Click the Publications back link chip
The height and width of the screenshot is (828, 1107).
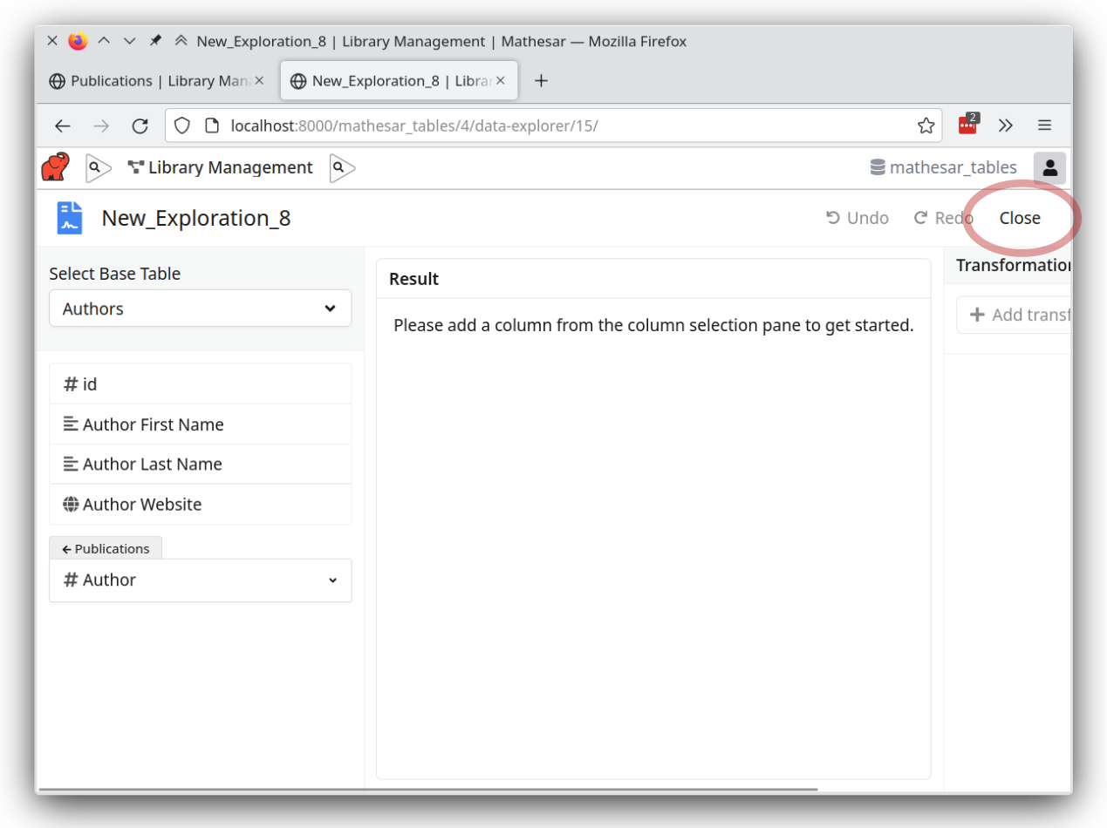click(105, 548)
